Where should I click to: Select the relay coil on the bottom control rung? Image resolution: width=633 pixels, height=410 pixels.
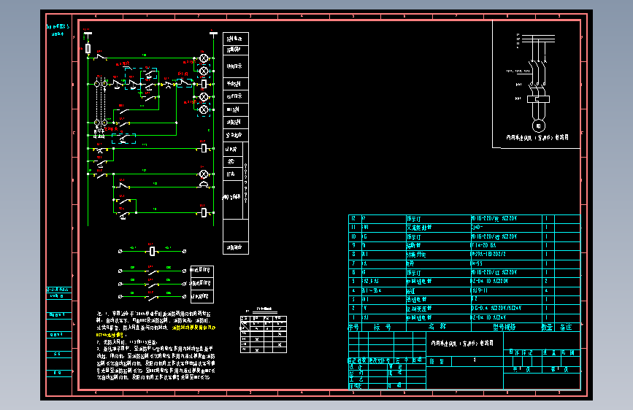[204, 213]
